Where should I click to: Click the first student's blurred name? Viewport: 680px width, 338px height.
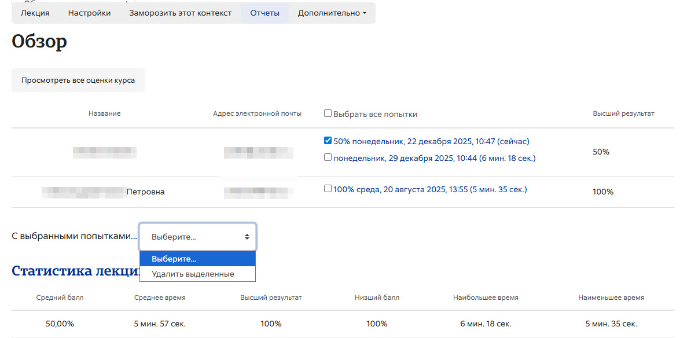(x=105, y=152)
